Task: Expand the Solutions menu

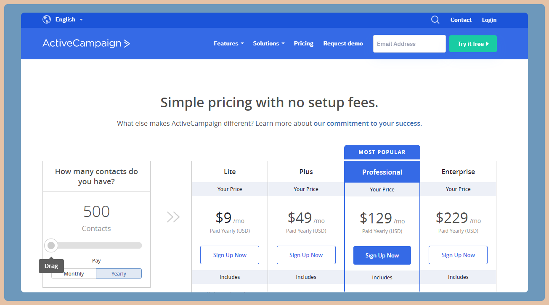Action: pyautogui.click(x=269, y=43)
